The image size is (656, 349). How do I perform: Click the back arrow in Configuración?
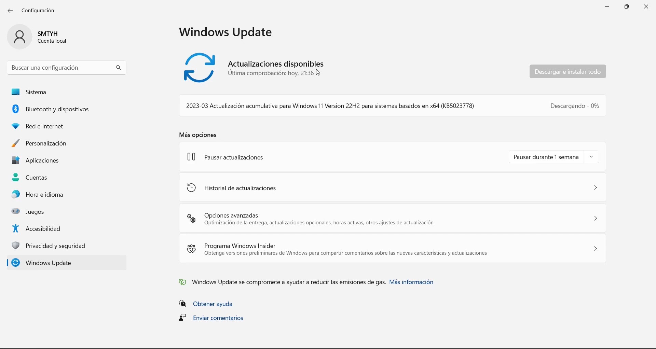[10, 11]
